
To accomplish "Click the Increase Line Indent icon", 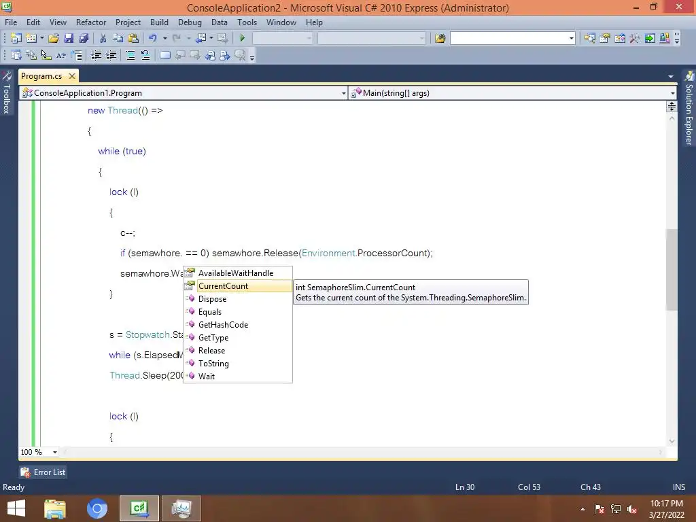I will [x=111, y=55].
